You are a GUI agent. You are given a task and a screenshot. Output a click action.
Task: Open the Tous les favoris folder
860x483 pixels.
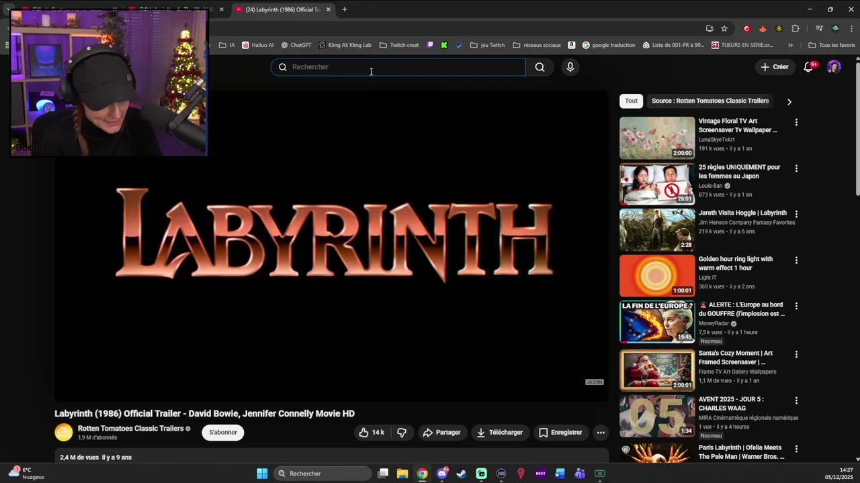(832, 45)
